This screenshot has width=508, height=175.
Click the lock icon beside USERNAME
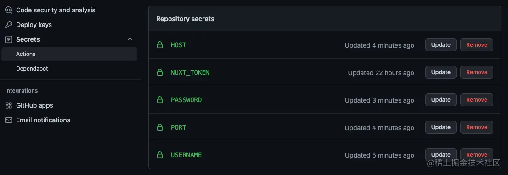[160, 155]
